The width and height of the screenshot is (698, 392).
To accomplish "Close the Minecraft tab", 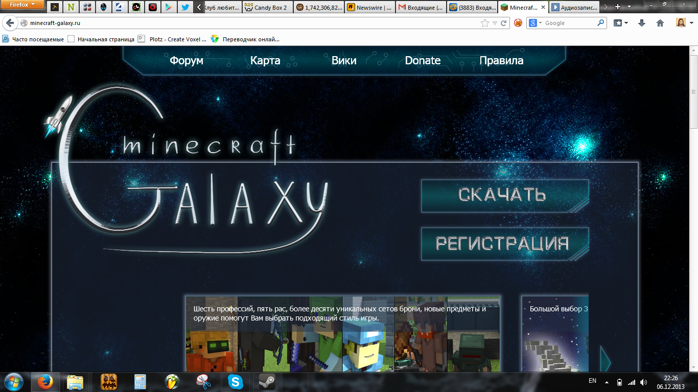I will 543,7.
